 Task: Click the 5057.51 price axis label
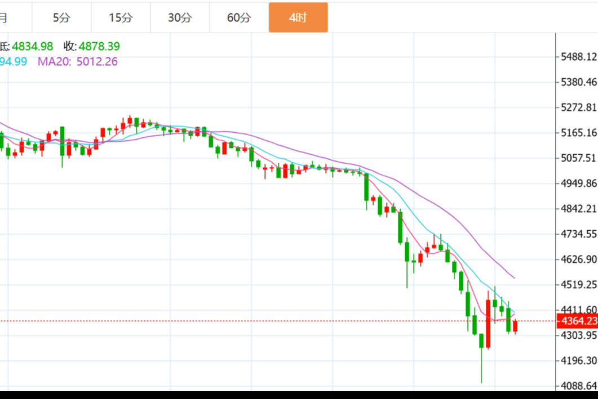[578, 158]
